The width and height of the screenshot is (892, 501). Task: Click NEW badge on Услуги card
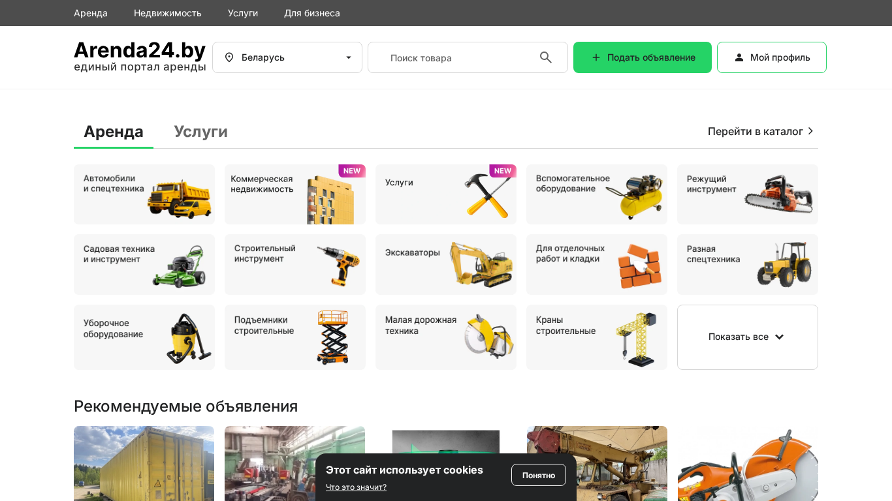503,171
